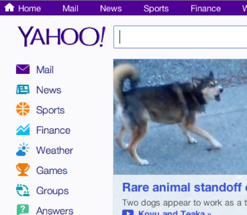
Task: Open the News link in the sidebar
Action: click(49, 90)
